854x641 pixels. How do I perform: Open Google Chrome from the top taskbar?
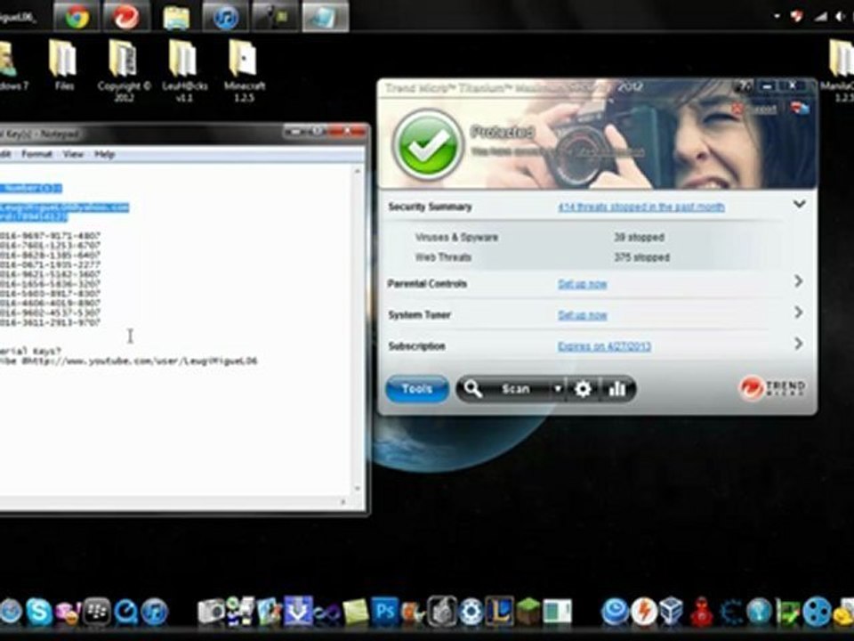click(x=77, y=16)
